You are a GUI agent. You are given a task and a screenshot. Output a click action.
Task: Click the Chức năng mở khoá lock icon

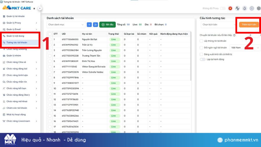4,101
